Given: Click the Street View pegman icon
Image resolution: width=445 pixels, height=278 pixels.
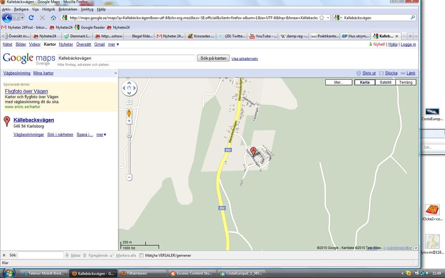Looking at the screenshot, I should point(129,113).
